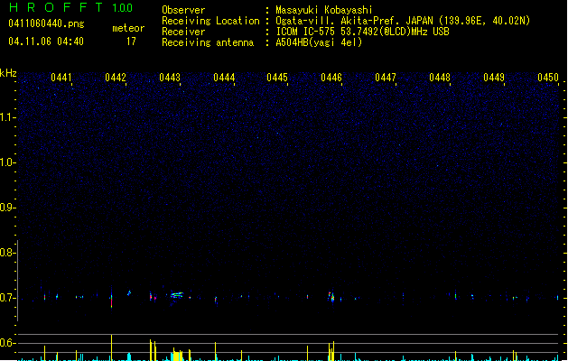Click the 0.7 kHz axis label
Image resolution: width=568 pixels, height=361 pixels.
pyautogui.click(x=7, y=298)
